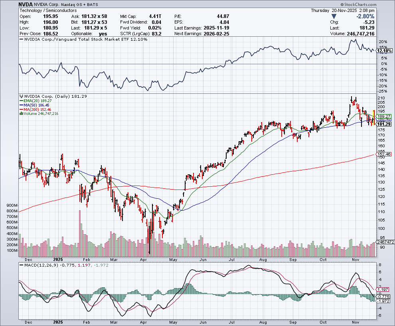Click the NVDA ticker symbol in header
Viewport: 395px width, 326px height.
coord(26,4)
